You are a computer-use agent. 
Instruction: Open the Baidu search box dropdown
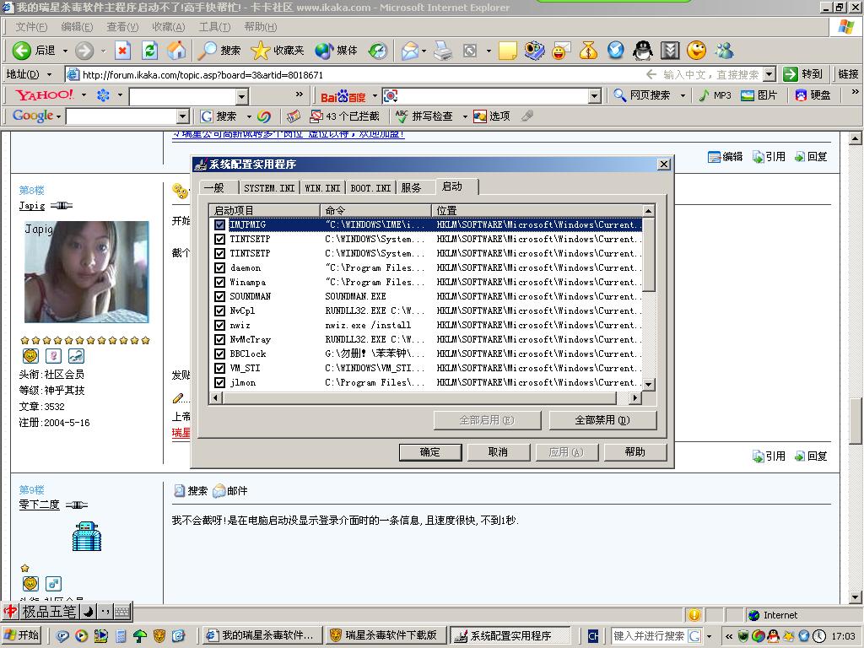tap(594, 96)
